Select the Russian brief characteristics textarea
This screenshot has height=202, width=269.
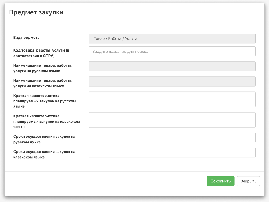pos(172,100)
